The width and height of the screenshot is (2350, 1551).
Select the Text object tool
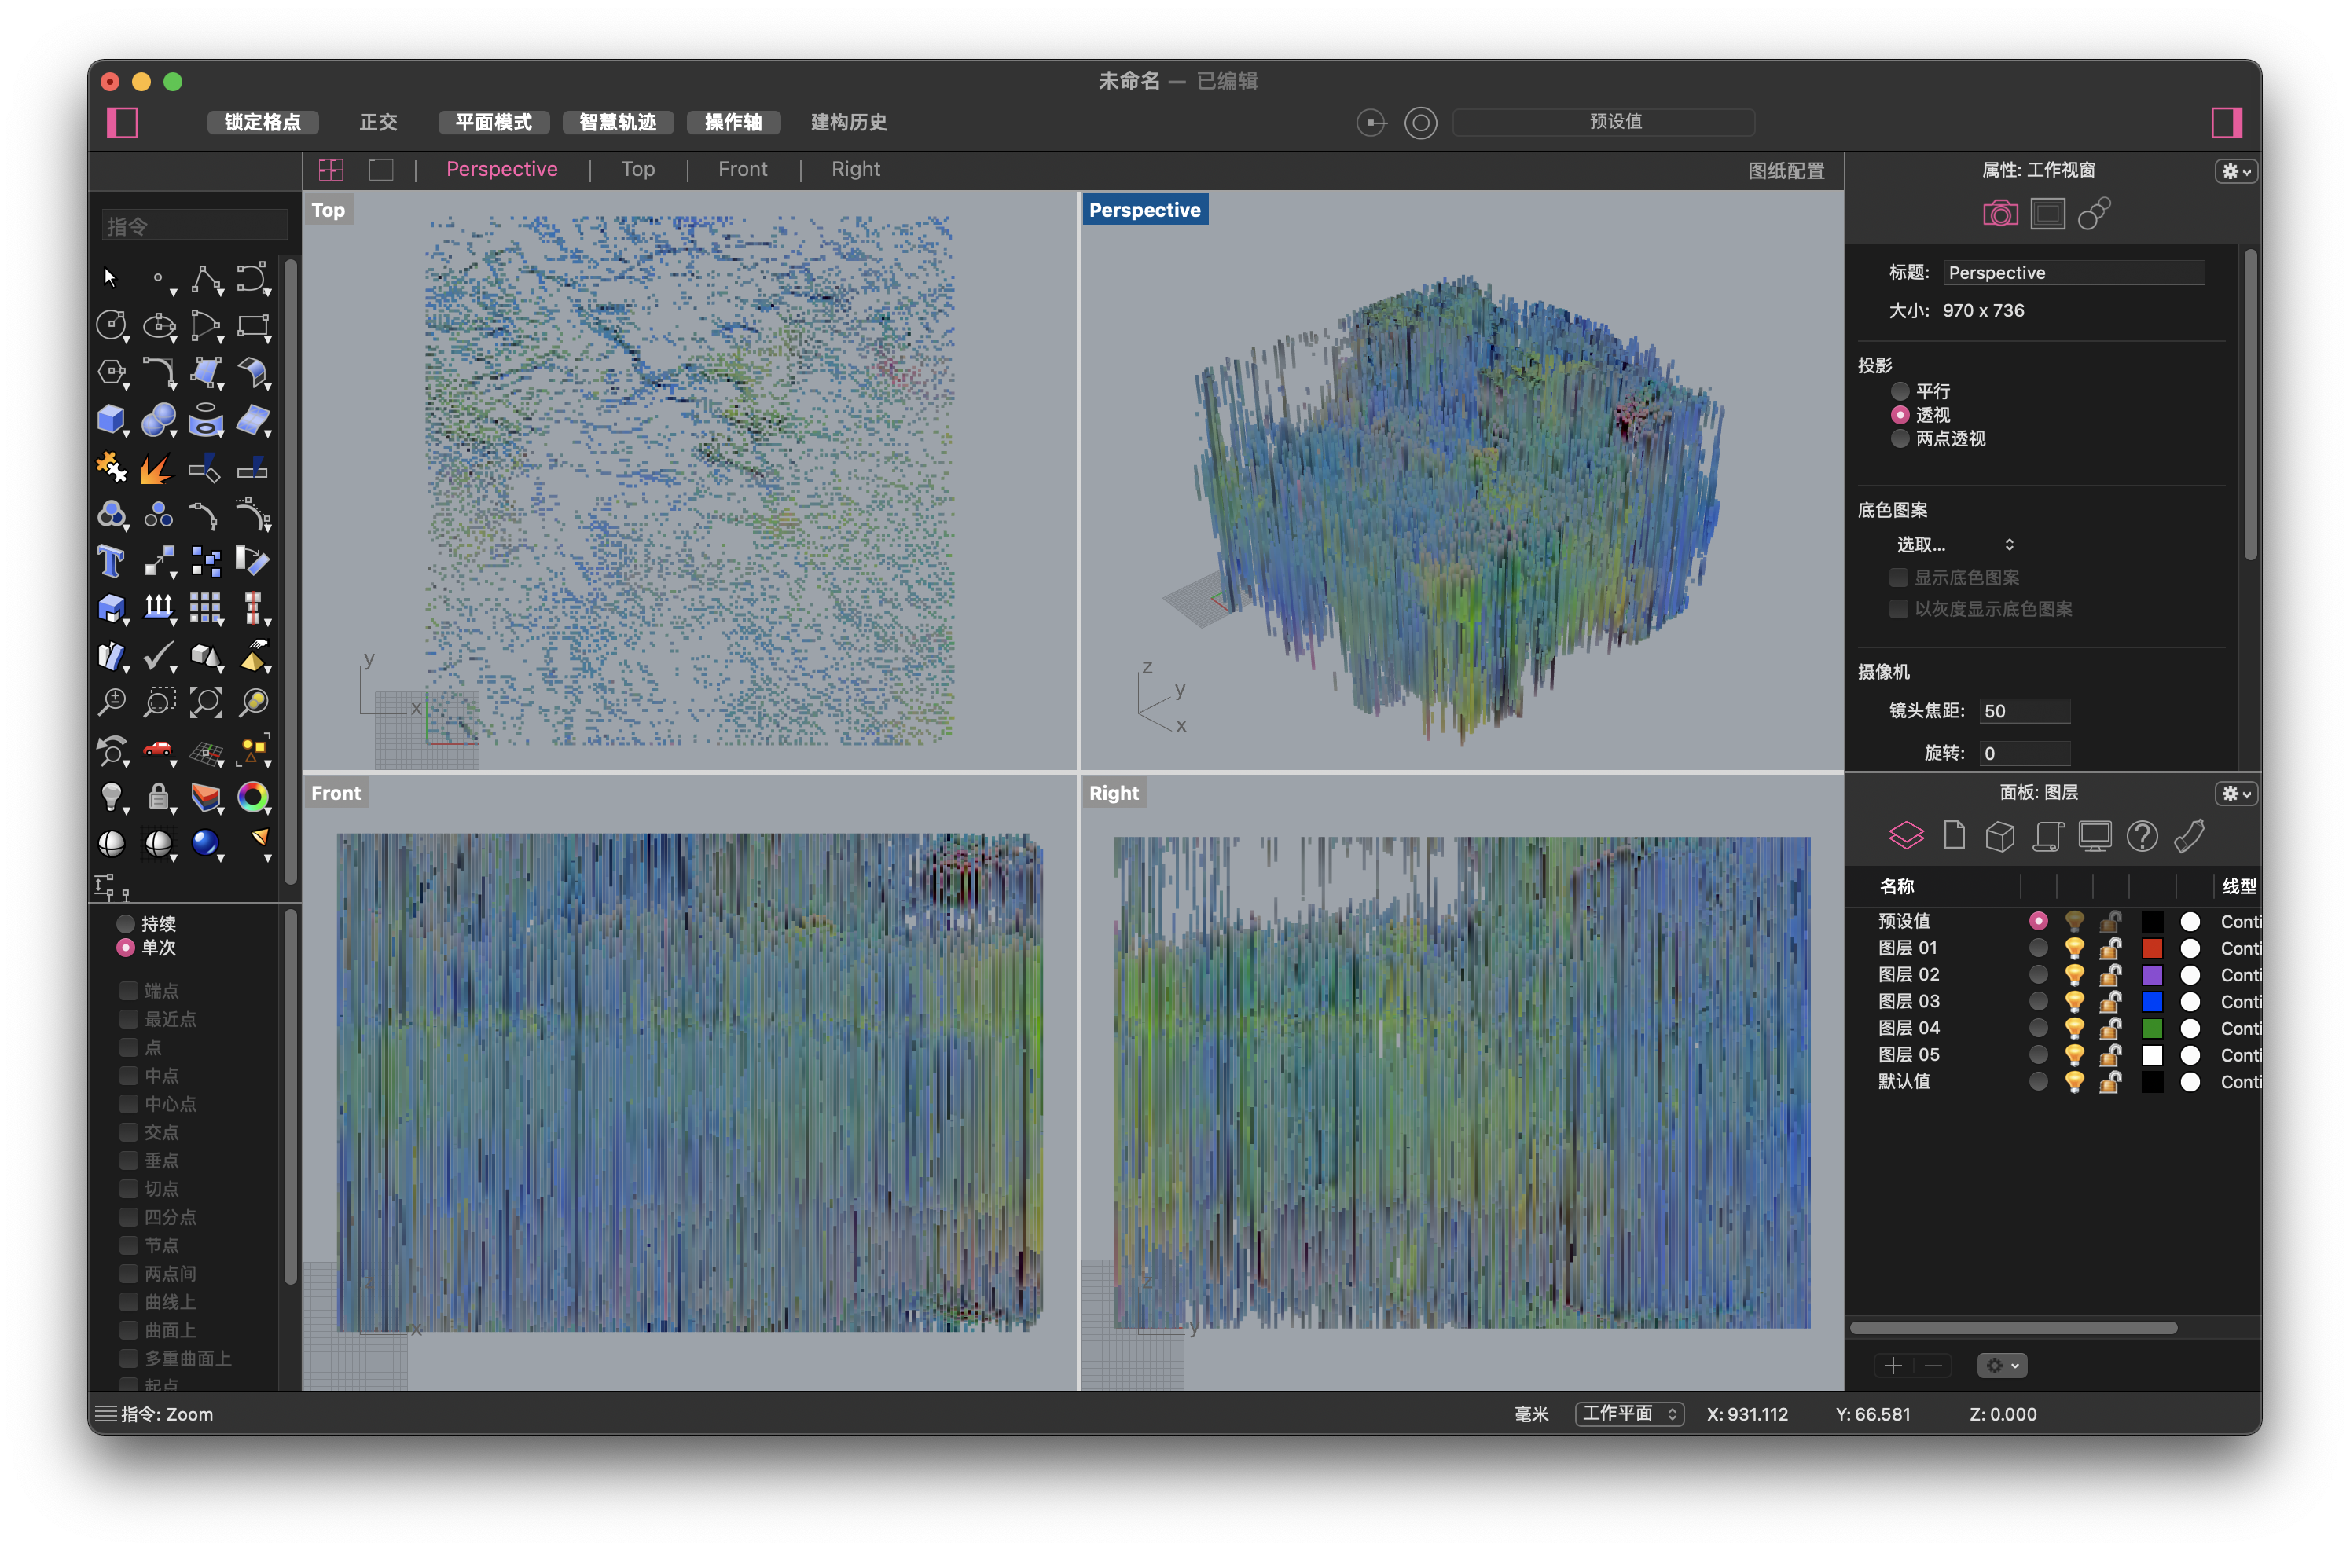pyautogui.click(x=111, y=561)
